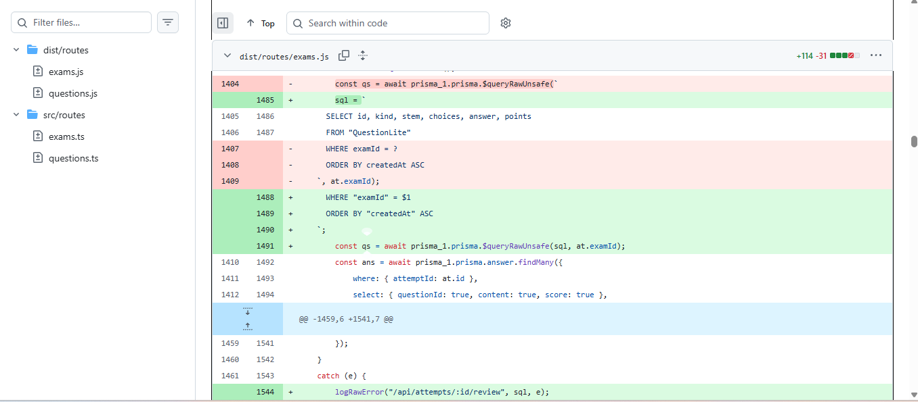Image resolution: width=918 pixels, height=402 pixels.
Task: Click the questions.js modified file icon
Action: click(x=38, y=93)
